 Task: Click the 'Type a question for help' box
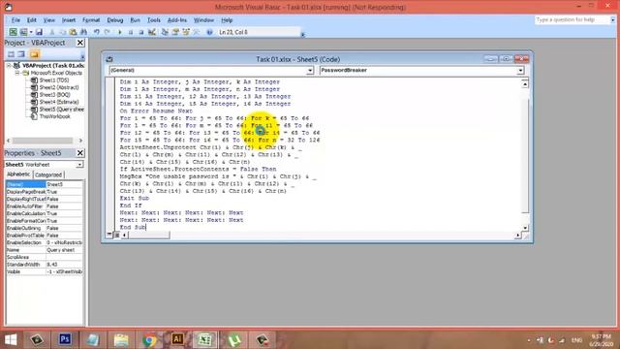click(572, 19)
